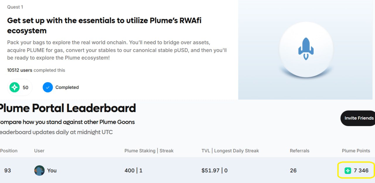Click the 26 referrals value
Image resolution: width=375 pixels, height=183 pixels.
293,170
